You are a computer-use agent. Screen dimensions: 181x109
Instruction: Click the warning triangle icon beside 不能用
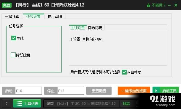pyautogui.click(x=149, y=5)
